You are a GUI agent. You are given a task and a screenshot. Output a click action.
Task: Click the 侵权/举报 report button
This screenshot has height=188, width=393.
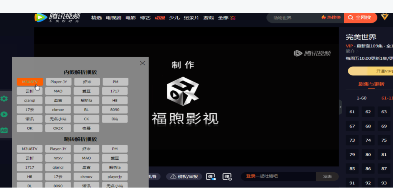coord(184,177)
